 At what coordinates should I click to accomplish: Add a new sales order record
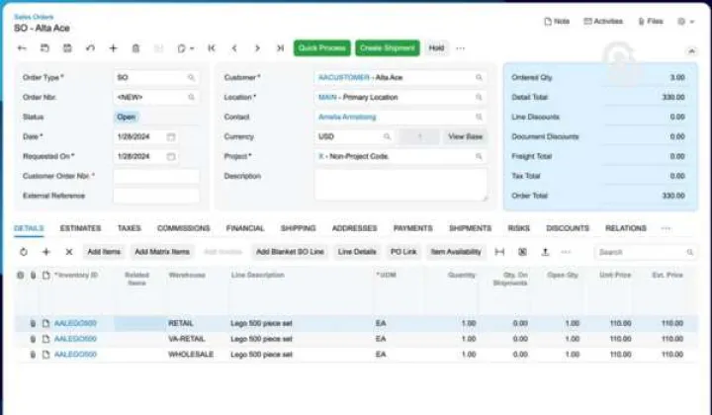click(x=113, y=47)
